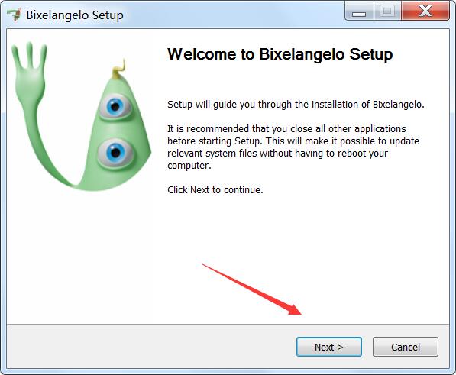
Task: Click the mascot's body between its eyes
Action: 116,129
